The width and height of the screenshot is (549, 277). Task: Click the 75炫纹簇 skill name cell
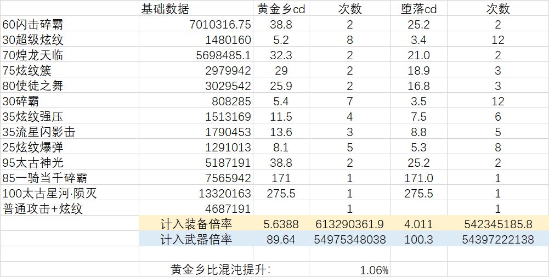[69, 70]
